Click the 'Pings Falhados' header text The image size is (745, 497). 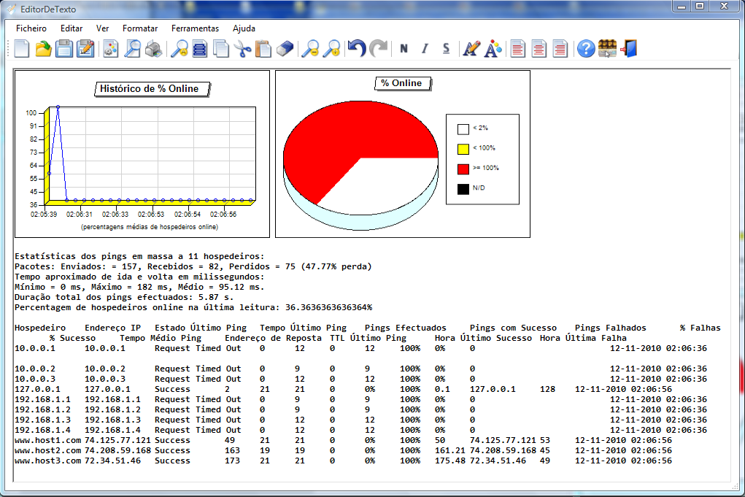click(611, 328)
